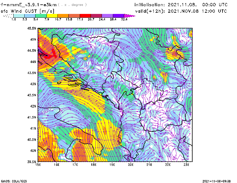Click the timestamp '2021-11-08-09:38'
The width and height of the screenshot is (237, 183).
217,181
